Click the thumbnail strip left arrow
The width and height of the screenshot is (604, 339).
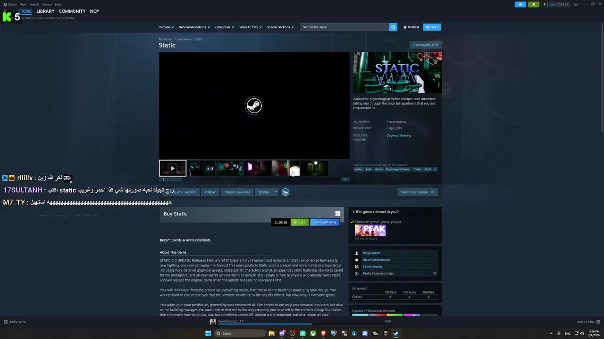[163, 179]
